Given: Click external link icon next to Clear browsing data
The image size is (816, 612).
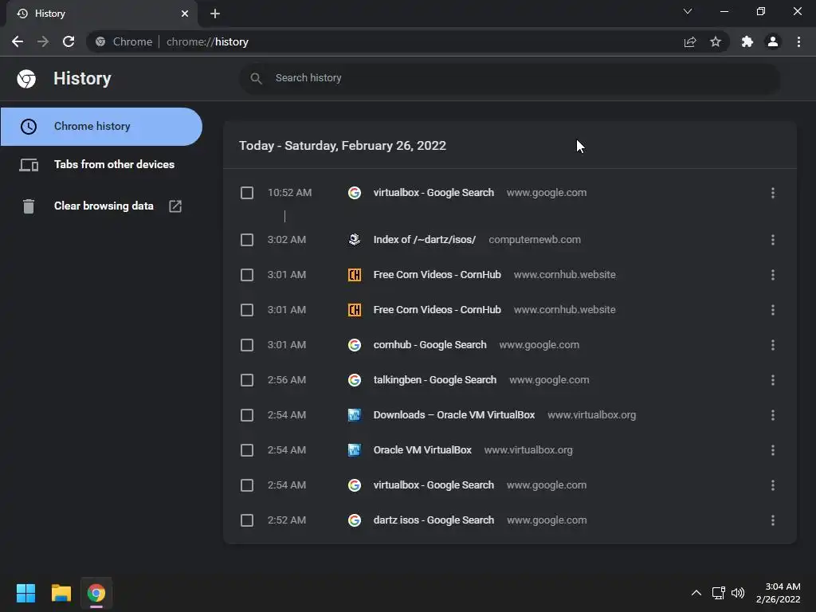Looking at the screenshot, I should point(175,206).
